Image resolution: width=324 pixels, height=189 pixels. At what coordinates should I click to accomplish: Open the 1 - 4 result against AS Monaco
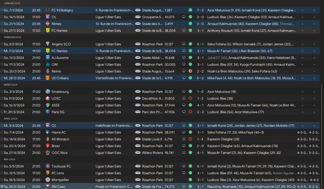click(200, 139)
